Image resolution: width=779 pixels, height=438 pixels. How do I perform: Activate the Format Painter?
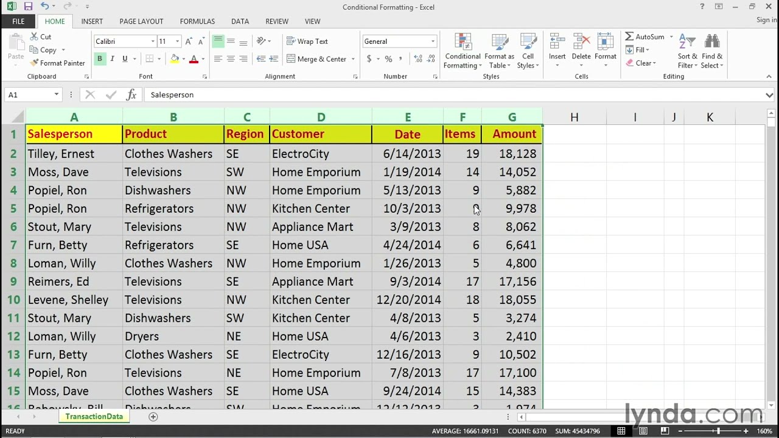pos(57,63)
